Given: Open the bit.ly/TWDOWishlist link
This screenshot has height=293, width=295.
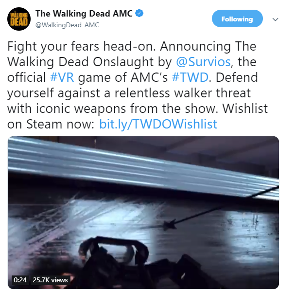Looking at the screenshot, I should [x=158, y=124].
